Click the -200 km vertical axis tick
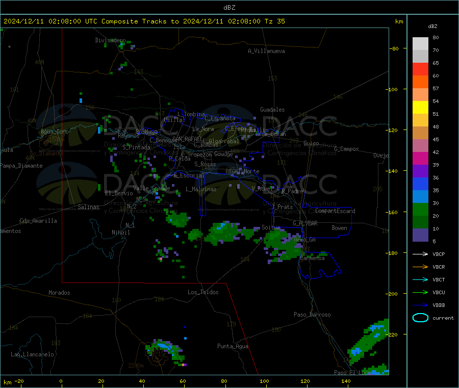 tap(391, 294)
